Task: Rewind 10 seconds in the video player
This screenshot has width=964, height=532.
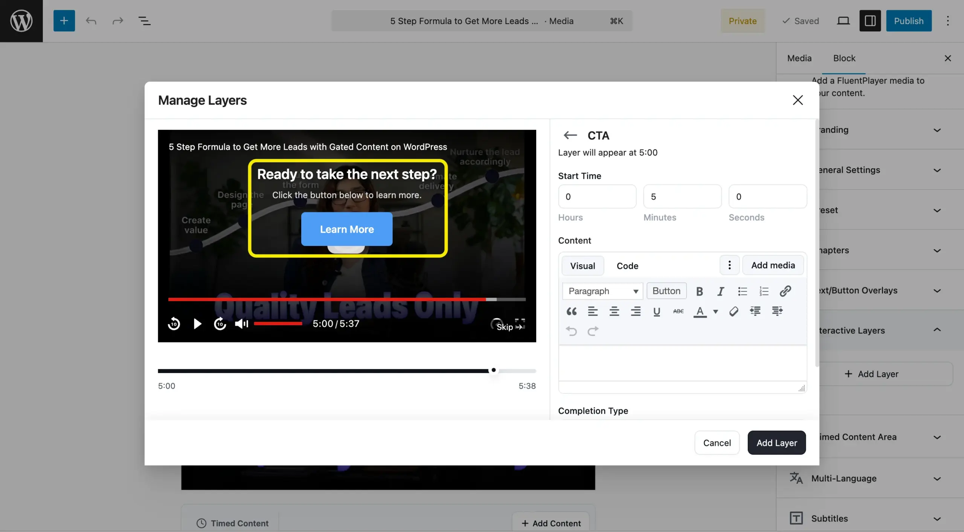Action: click(x=174, y=324)
